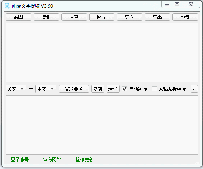Uncheck the 自动翻译 auto-translate checkbox
Image resolution: width=203 pixels, height=169 pixels.
pos(125,89)
